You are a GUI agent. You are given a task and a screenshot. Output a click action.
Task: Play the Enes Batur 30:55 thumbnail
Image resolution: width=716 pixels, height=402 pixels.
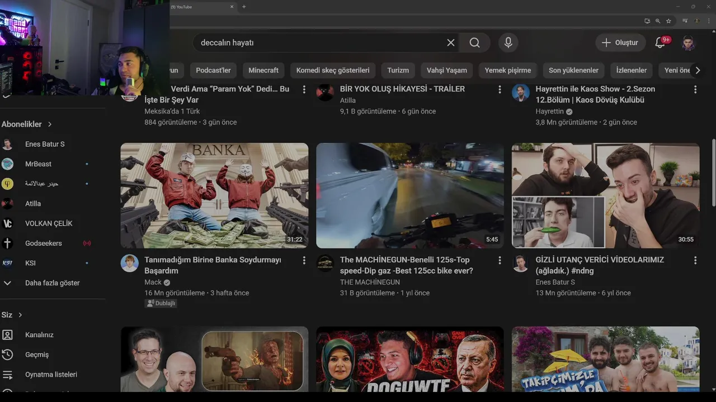tap(606, 195)
